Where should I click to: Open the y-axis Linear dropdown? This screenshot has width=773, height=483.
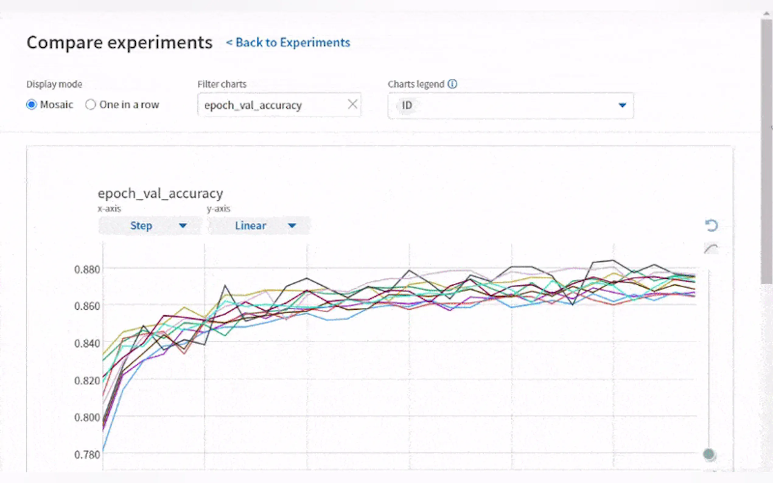pyautogui.click(x=259, y=225)
